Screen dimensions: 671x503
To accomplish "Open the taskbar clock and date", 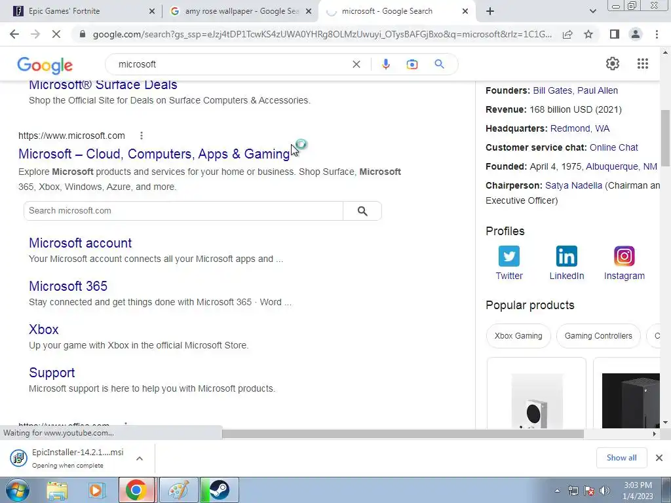I will point(638,491).
